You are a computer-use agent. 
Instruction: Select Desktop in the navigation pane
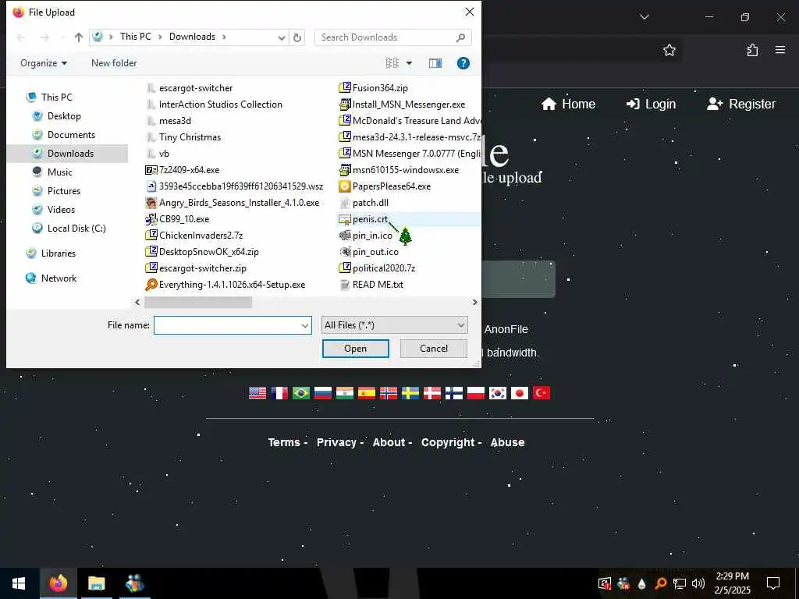tap(64, 116)
